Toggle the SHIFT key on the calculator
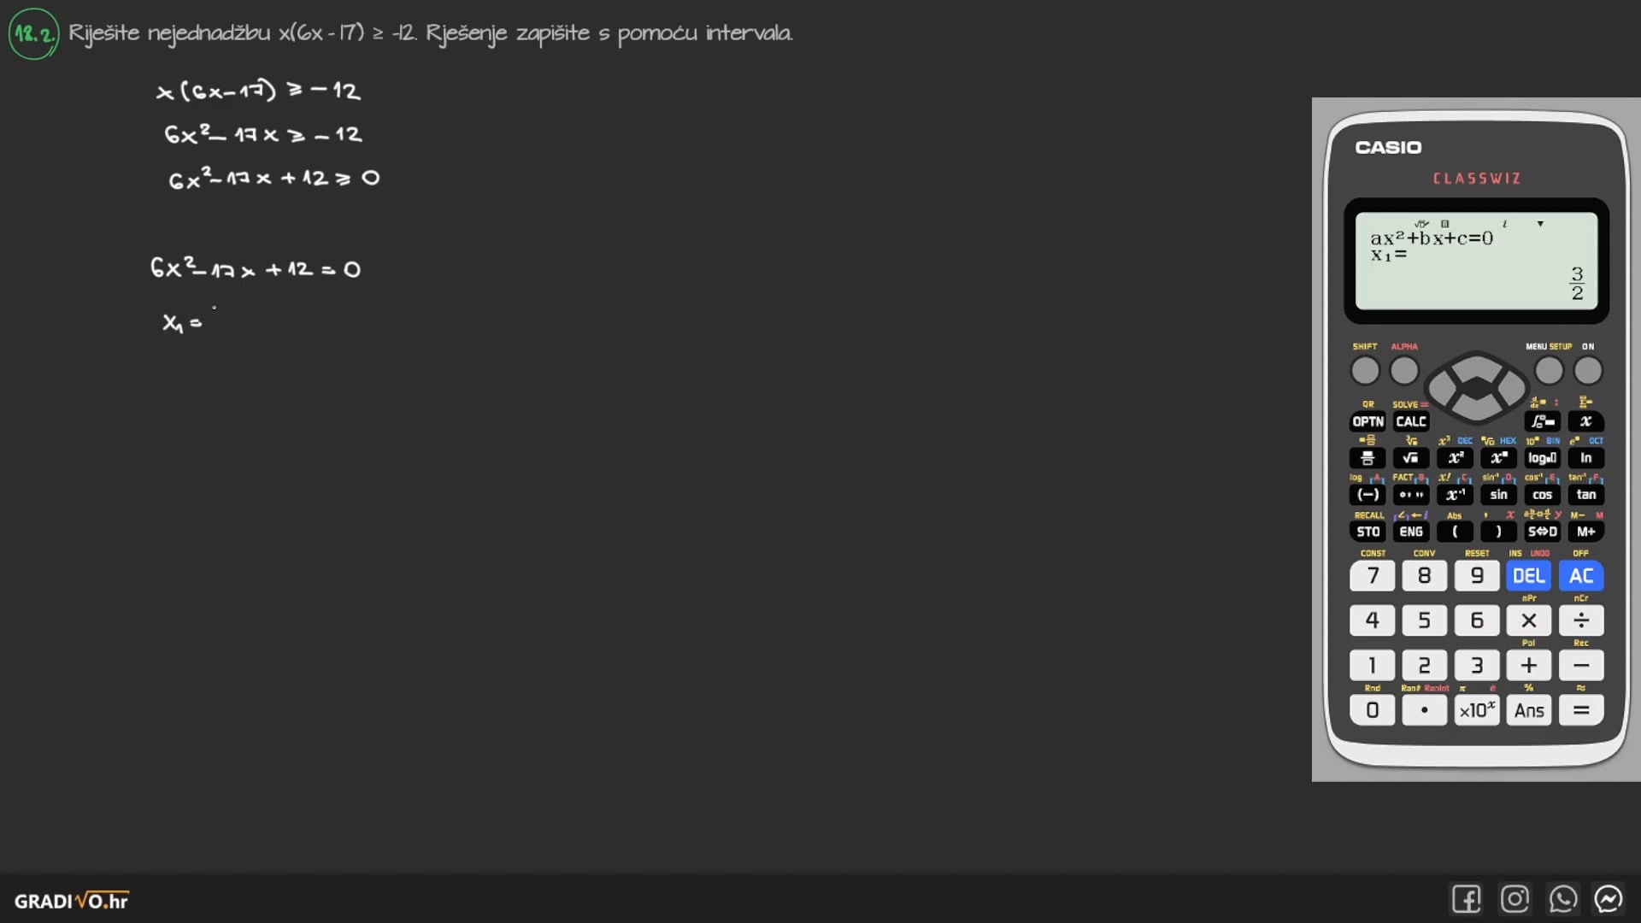 [1365, 371]
